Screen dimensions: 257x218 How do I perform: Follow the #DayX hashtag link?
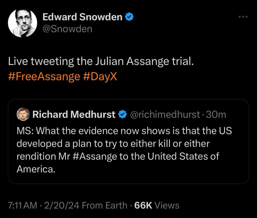(x=100, y=76)
